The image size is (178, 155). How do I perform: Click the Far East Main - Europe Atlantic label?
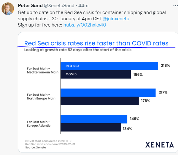coord(39,124)
